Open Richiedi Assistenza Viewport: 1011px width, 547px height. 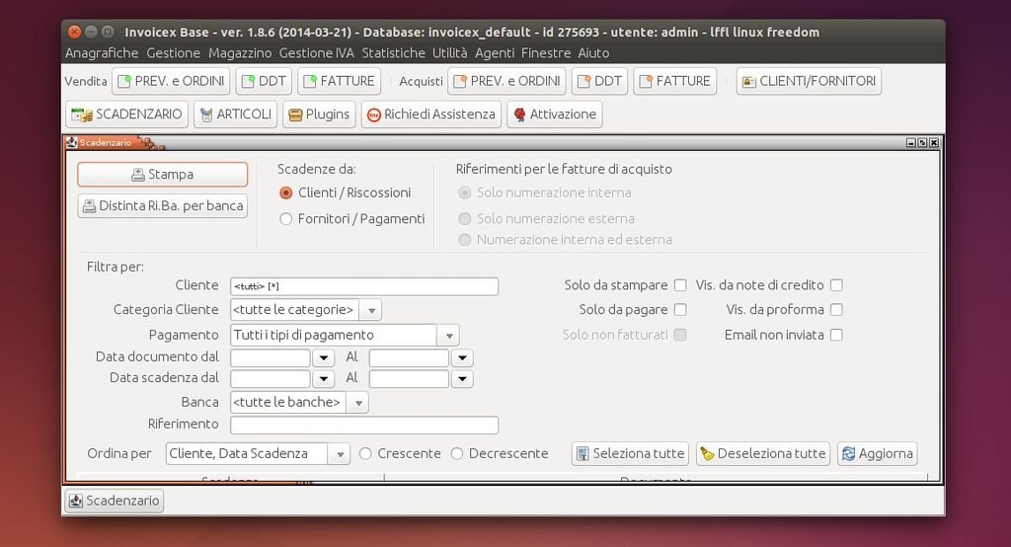click(x=430, y=115)
